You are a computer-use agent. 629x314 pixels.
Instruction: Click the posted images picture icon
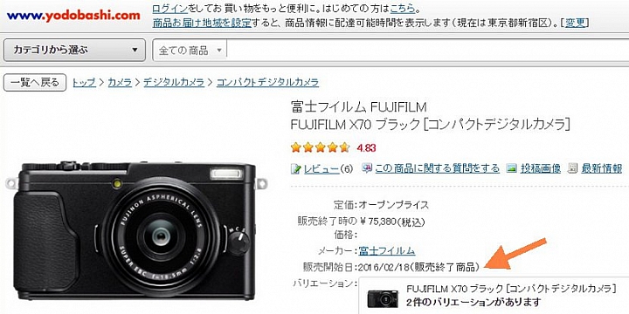tap(511, 168)
